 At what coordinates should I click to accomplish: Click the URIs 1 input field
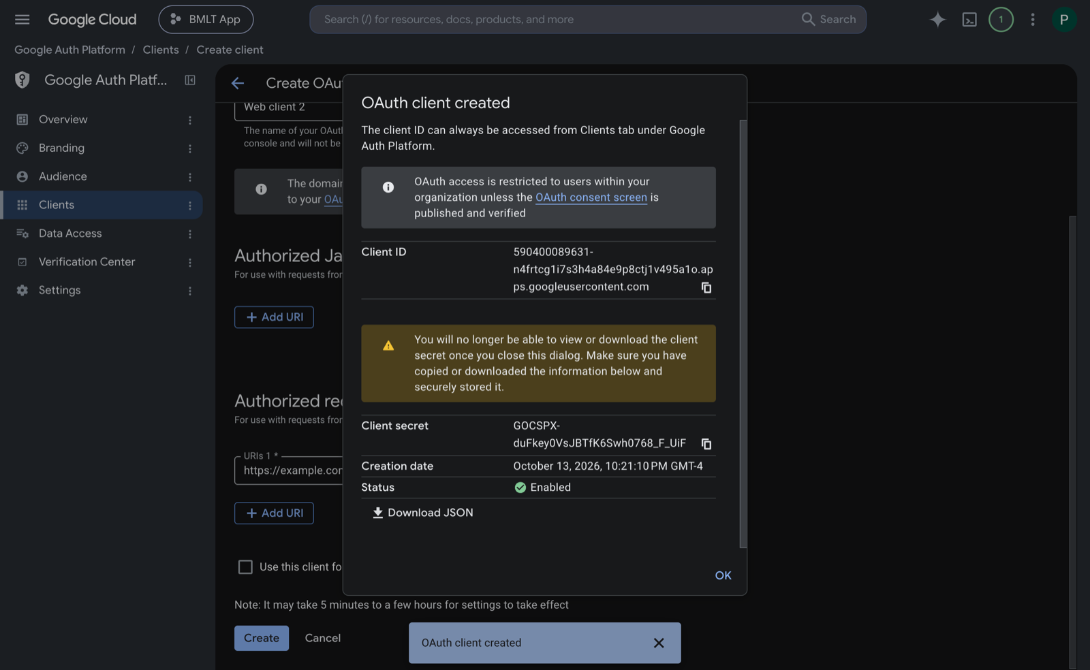(x=289, y=470)
